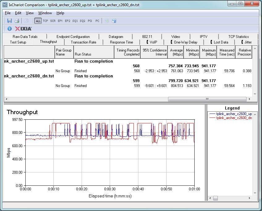Image resolution: width=262 pixels, height=211 pixels.
Task: Click the Measured Time (sec) column header
Action: [x=226, y=52]
